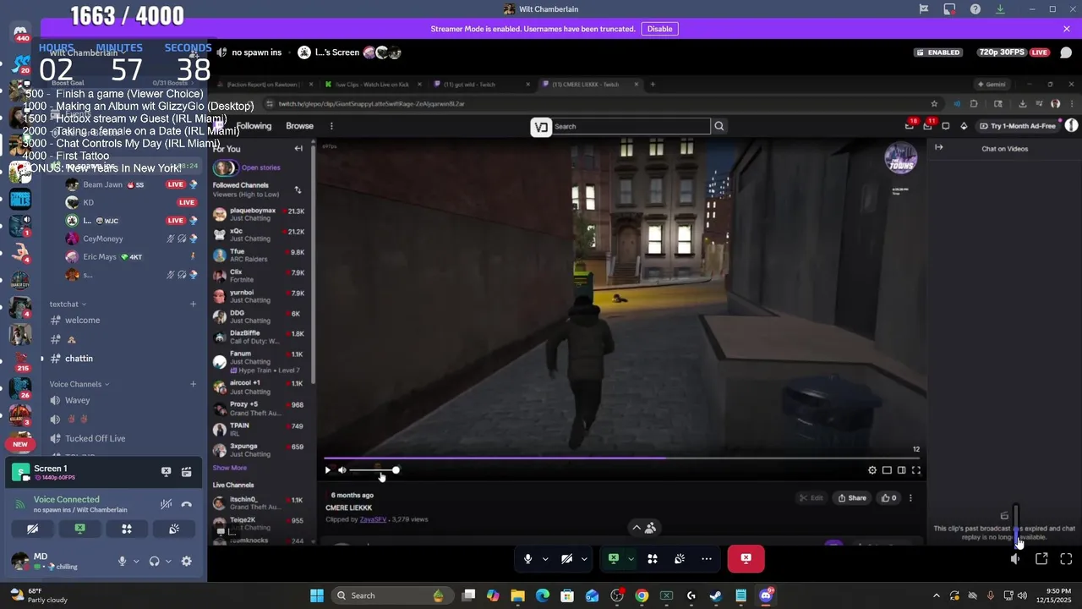The image size is (1082, 609).
Task: Toggle camera in the bottom call bar
Action: (567, 559)
